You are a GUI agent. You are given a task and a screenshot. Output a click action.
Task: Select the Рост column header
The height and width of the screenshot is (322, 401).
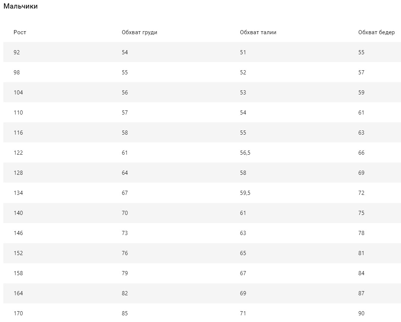tap(20, 32)
